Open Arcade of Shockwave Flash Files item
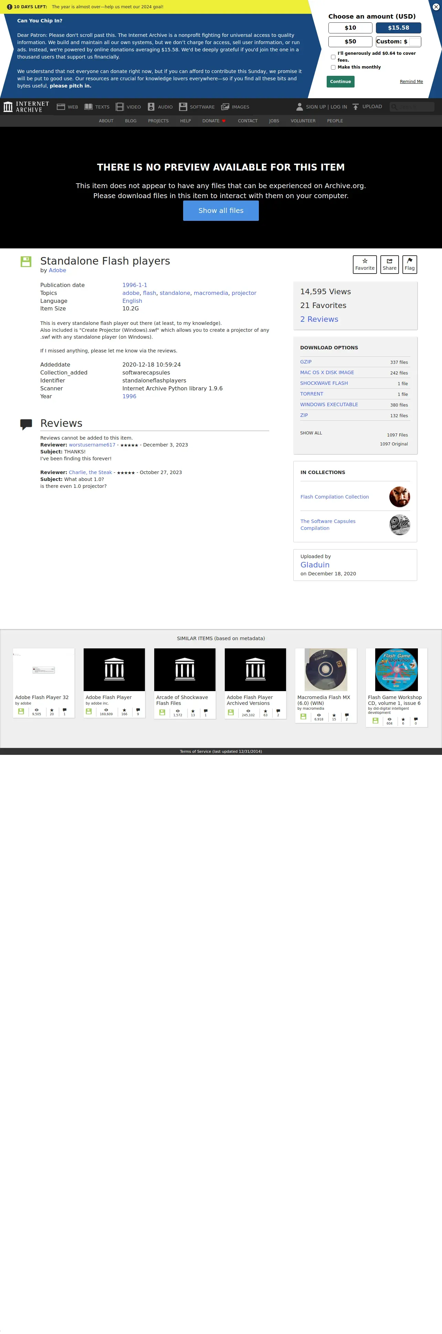This screenshot has height=1334, width=442. click(185, 683)
